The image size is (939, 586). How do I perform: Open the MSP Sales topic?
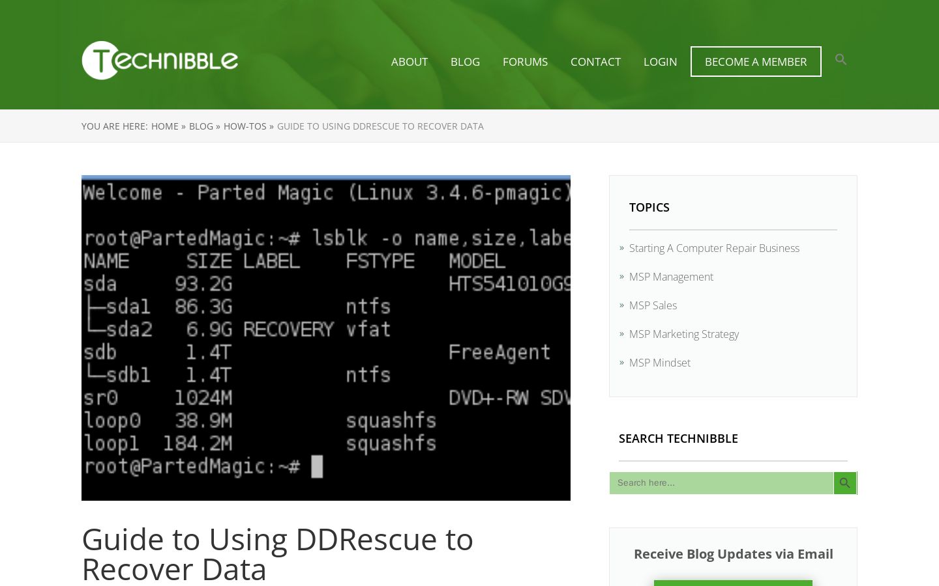(653, 305)
